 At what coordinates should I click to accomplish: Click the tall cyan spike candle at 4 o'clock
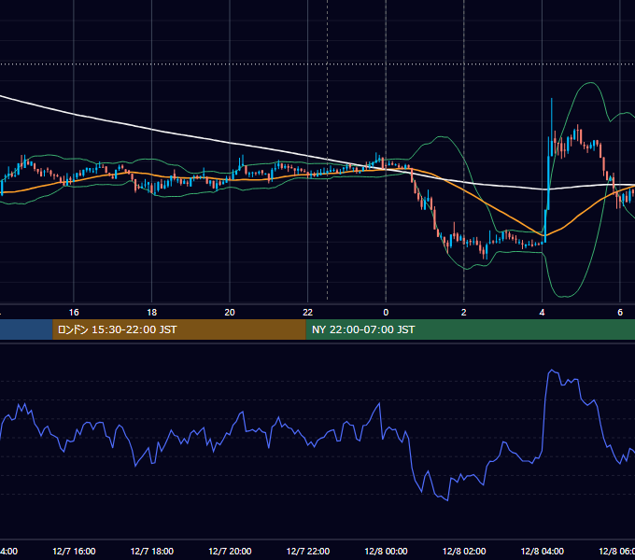point(552,128)
